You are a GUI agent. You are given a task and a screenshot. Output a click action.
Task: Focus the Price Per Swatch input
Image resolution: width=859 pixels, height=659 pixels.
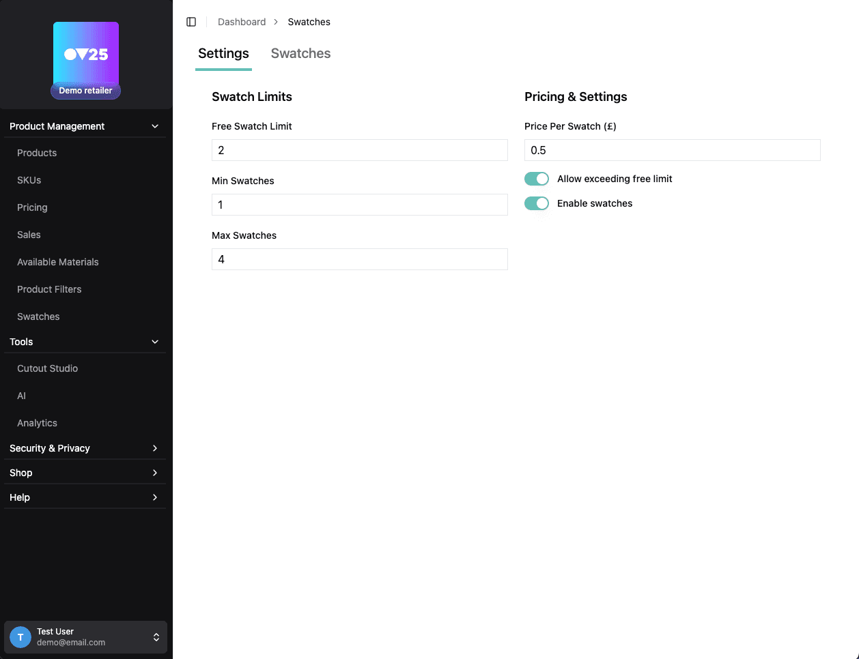(672, 150)
